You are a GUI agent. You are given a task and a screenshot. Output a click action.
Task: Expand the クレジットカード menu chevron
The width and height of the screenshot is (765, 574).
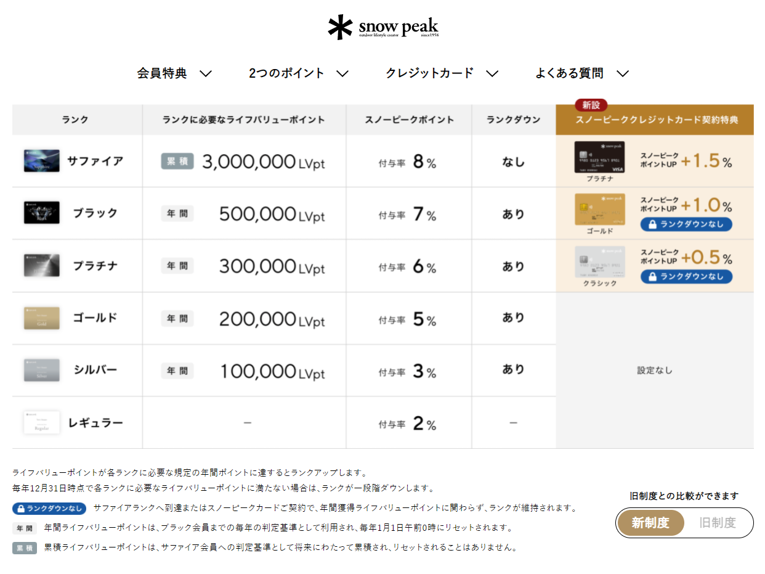point(492,73)
